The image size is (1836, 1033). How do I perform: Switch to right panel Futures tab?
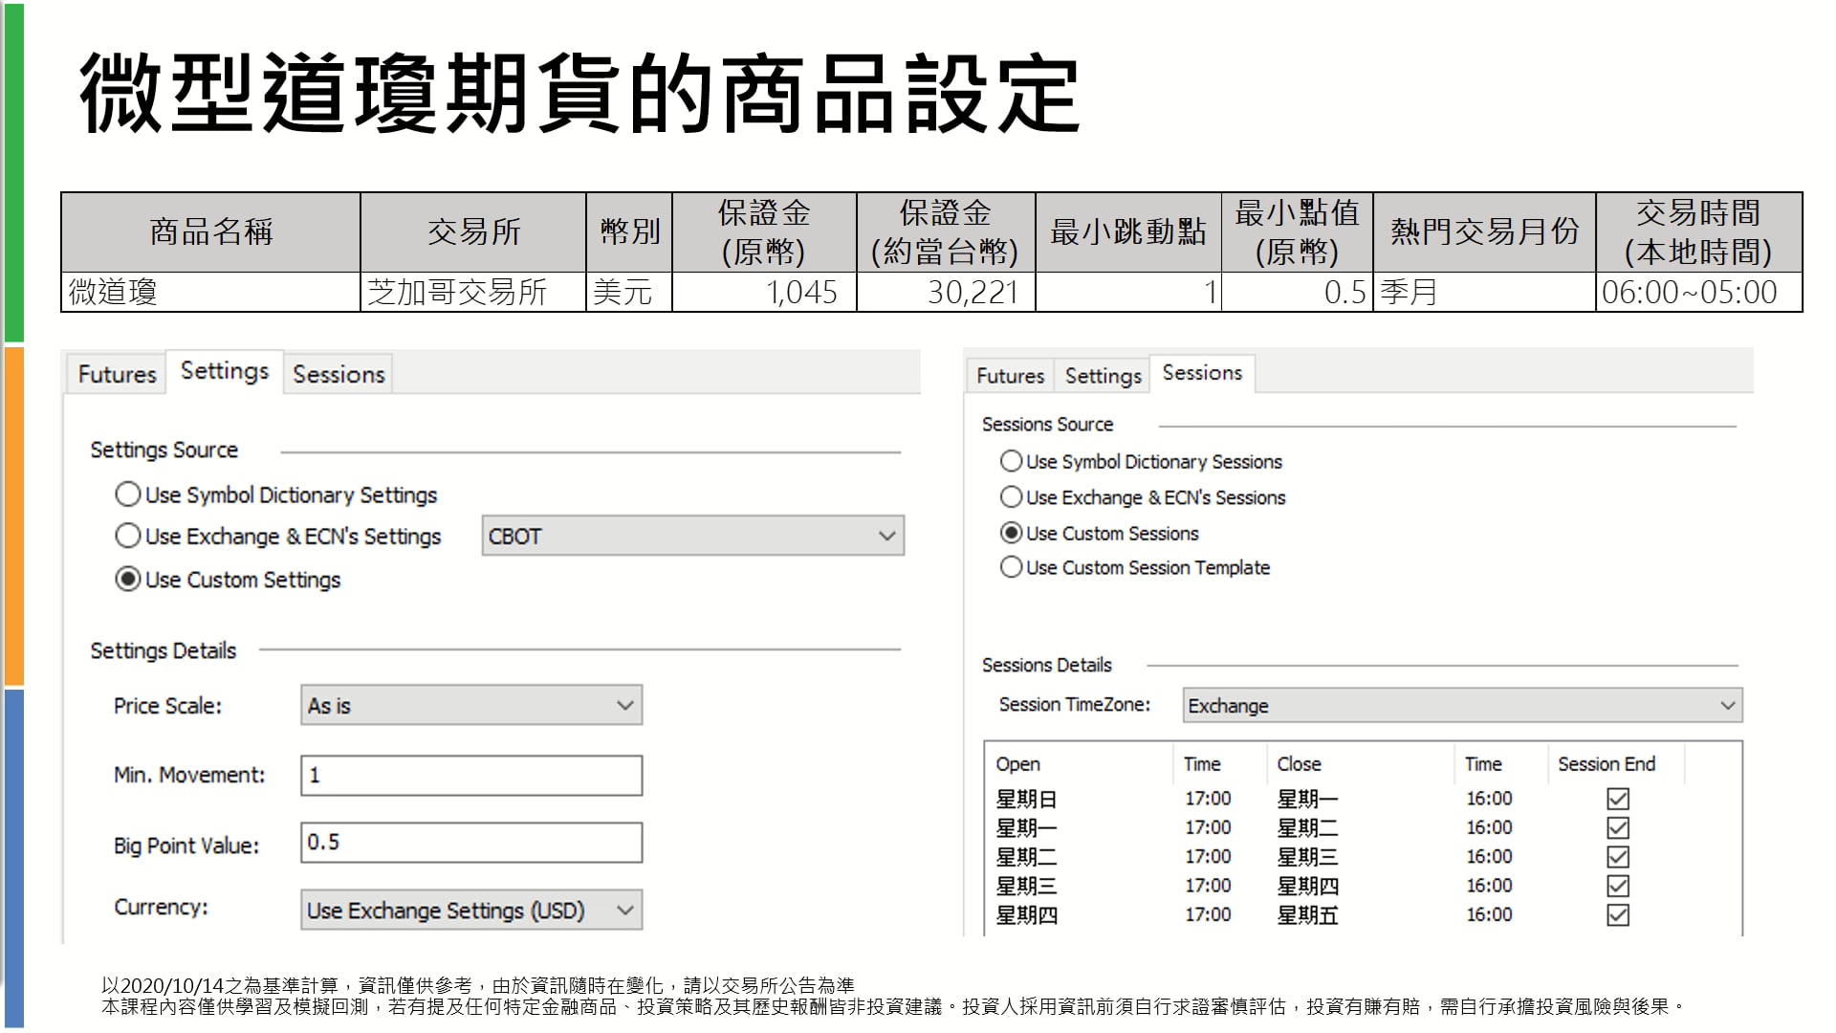pos(1010,376)
